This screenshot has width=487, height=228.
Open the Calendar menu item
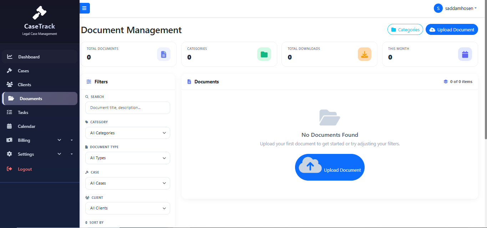point(40,126)
